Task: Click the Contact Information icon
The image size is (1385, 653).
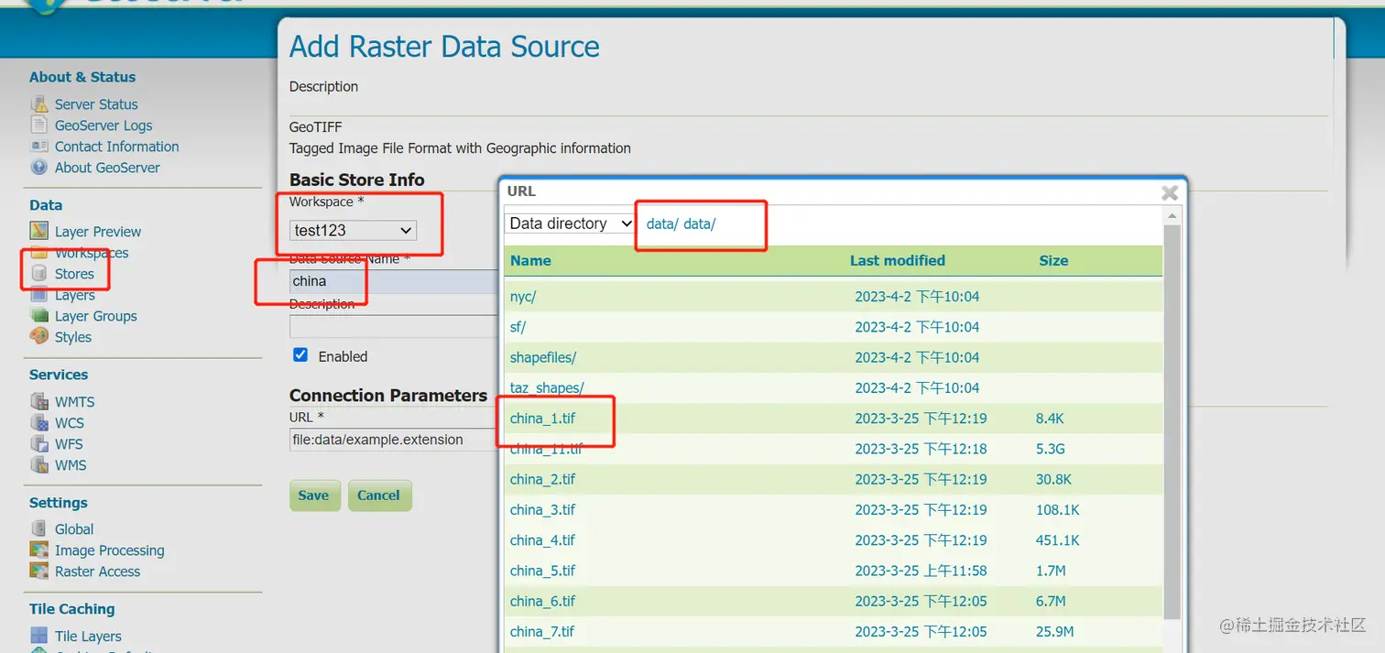Action: tap(39, 147)
